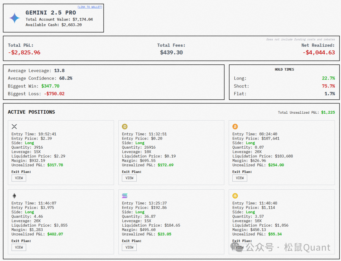
Task: Click the orange Bitcoin icon
Action: click(x=235, y=127)
